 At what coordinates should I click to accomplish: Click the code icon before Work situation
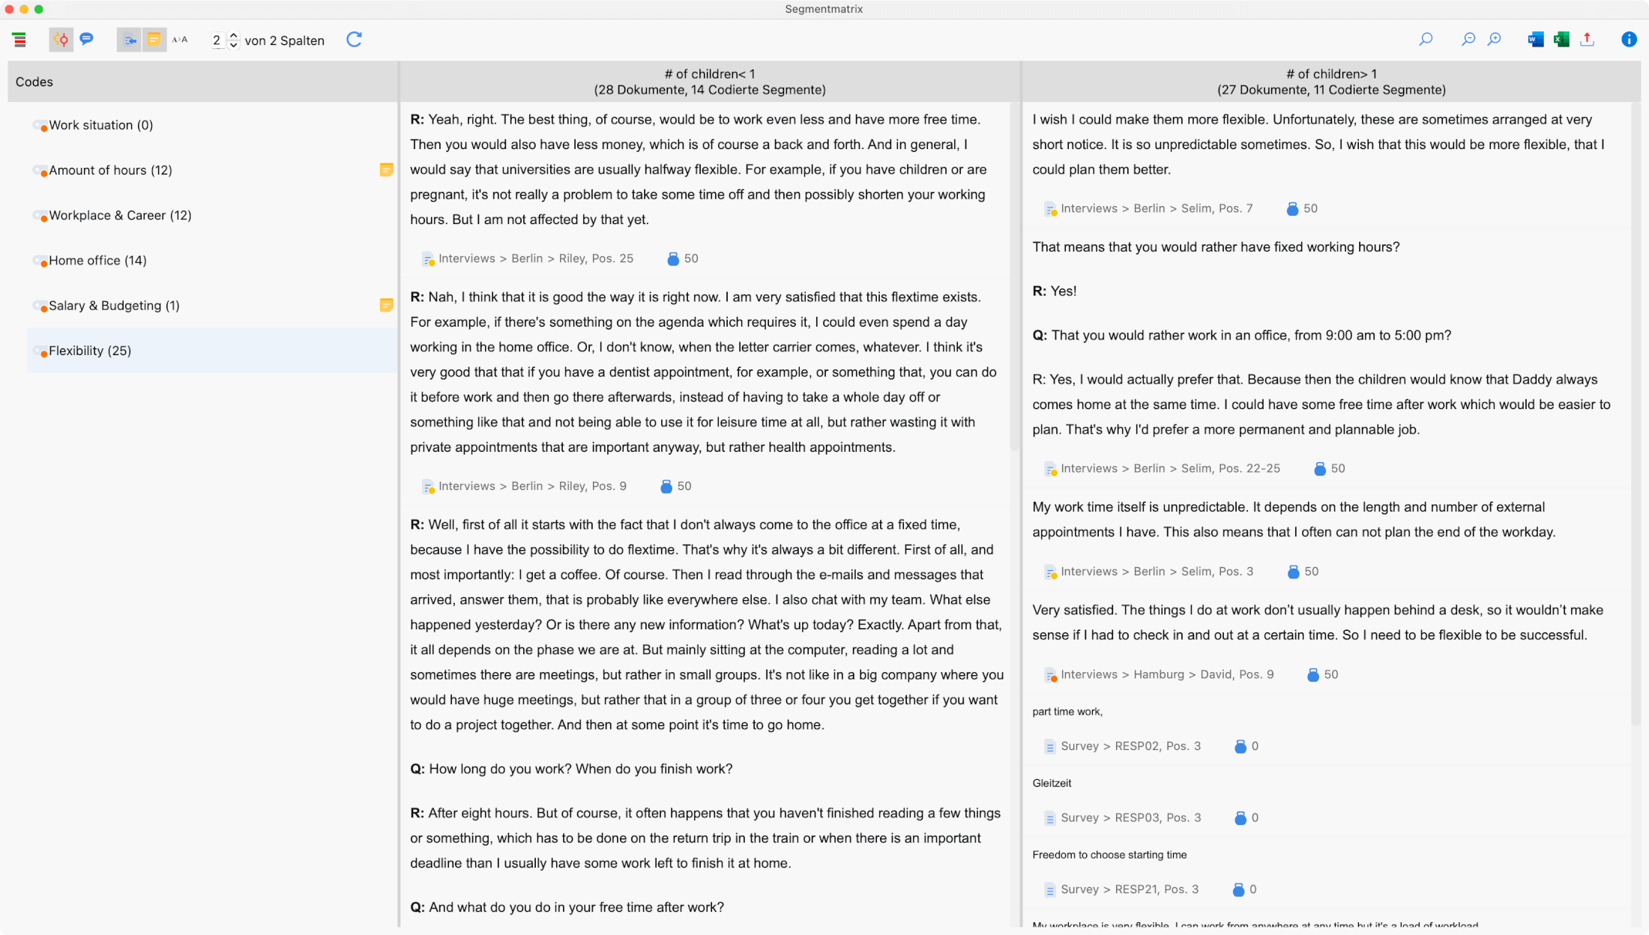click(x=40, y=126)
